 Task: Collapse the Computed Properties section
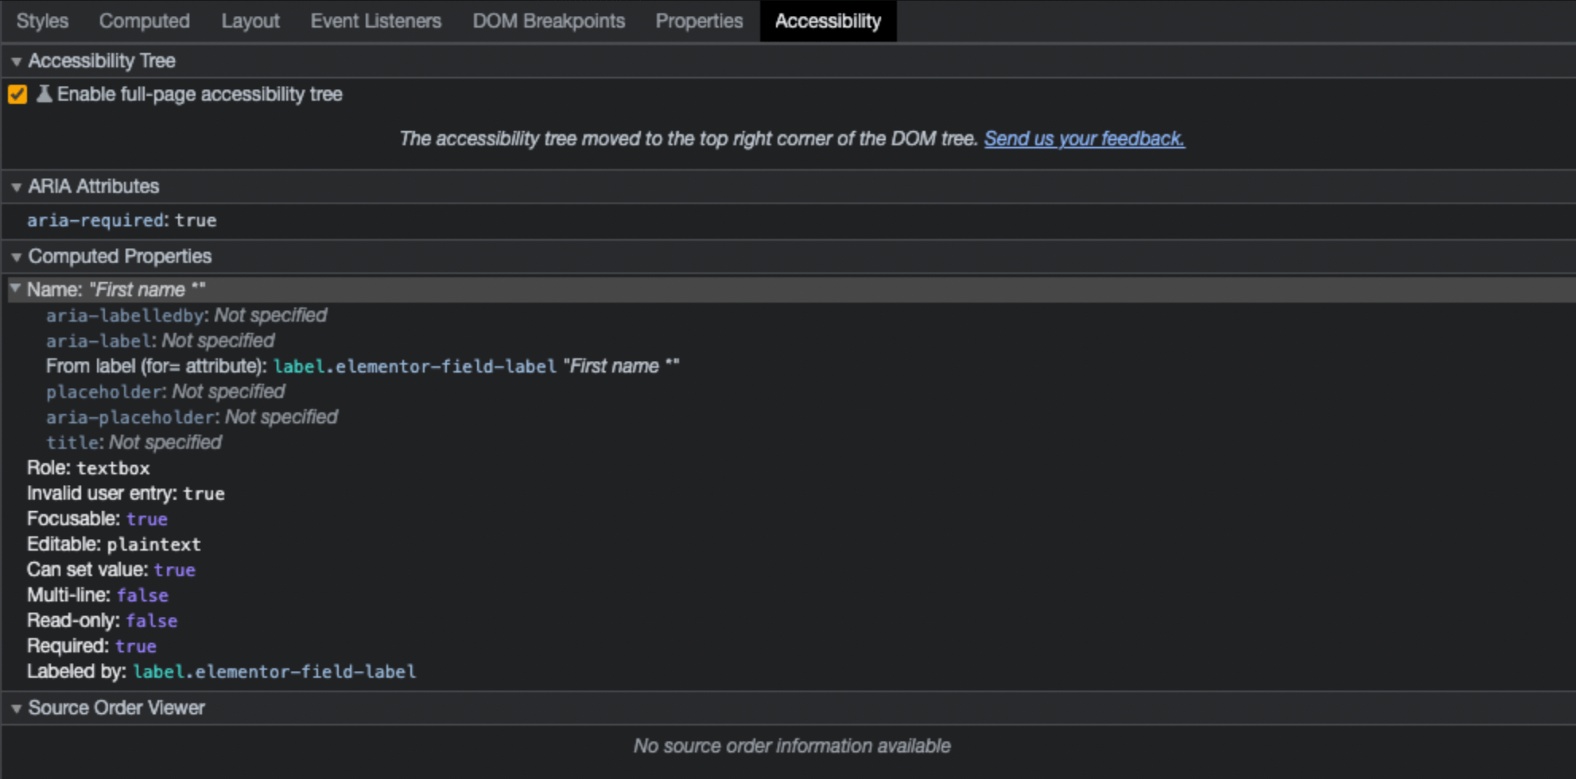pos(16,257)
